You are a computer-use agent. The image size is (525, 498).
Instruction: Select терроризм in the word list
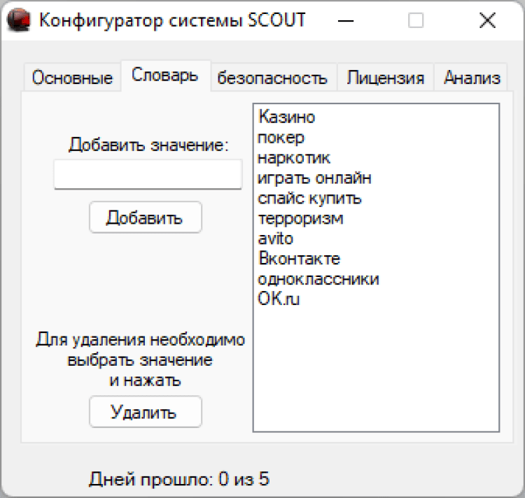[x=300, y=218]
